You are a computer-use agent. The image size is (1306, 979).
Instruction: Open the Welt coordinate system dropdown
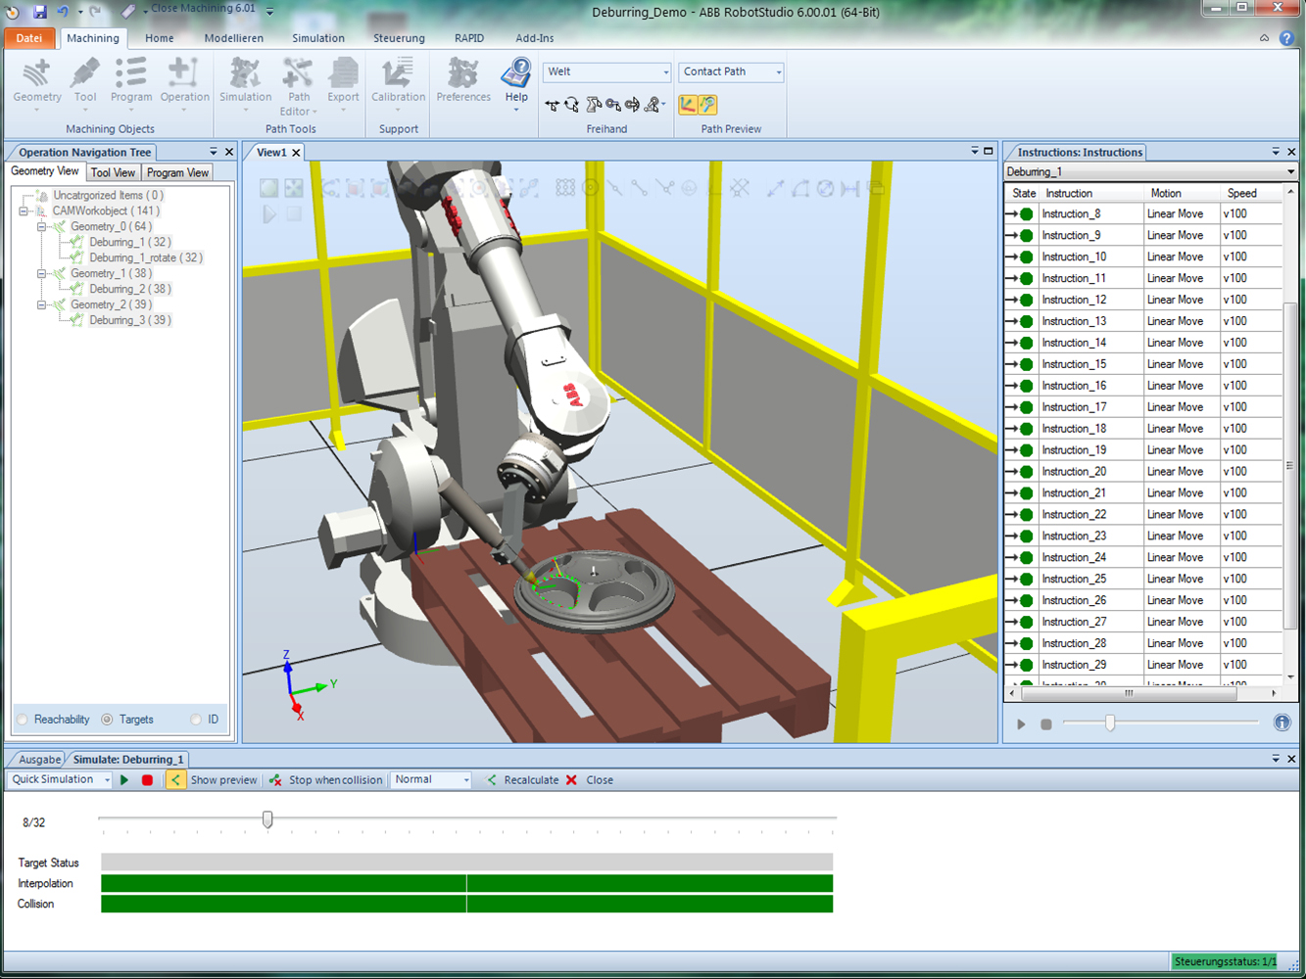point(607,72)
